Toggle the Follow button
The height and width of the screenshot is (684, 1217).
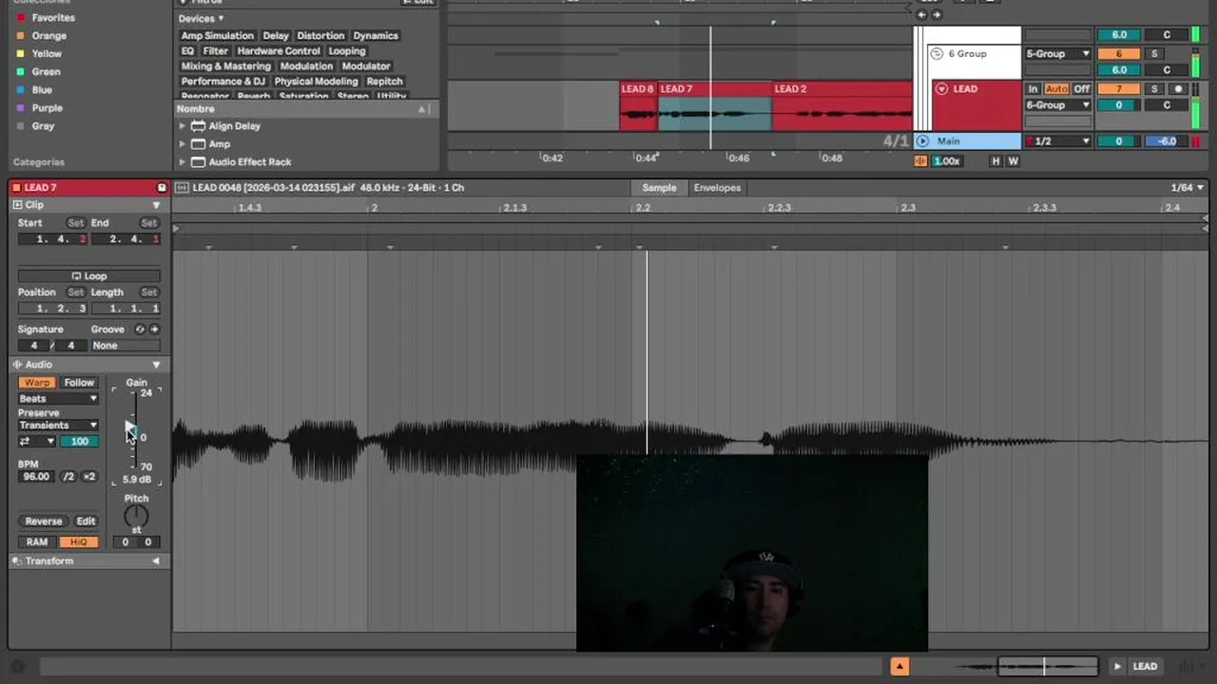tap(79, 382)
